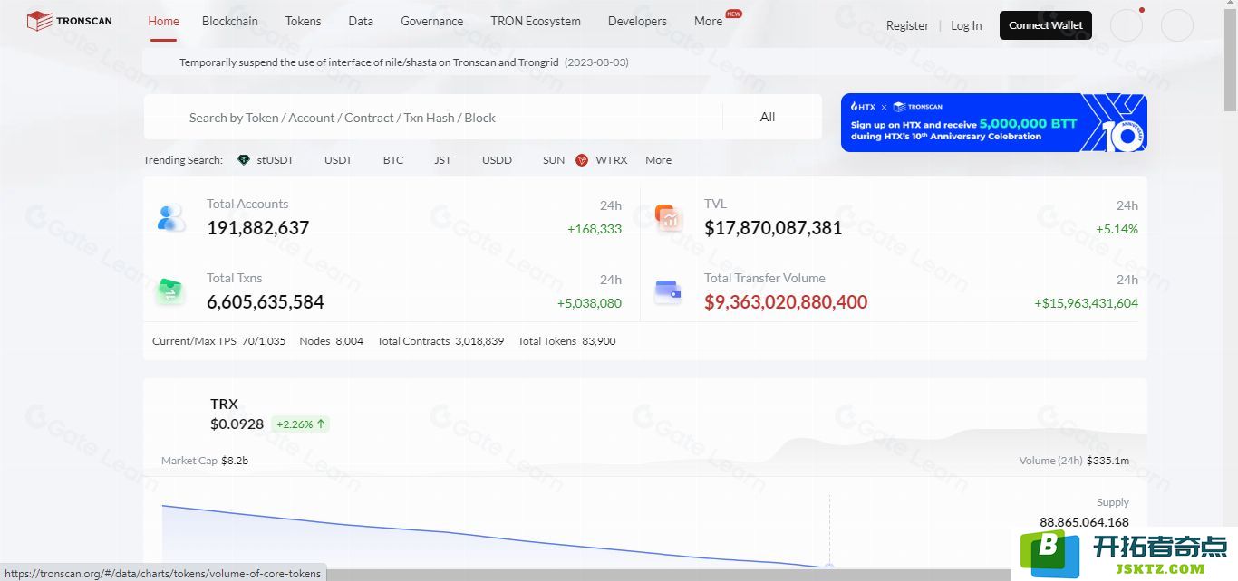The height and width of the screenshot is (581, 1238).
Task: Click the orange TVL chart icon
Action: 668,217
